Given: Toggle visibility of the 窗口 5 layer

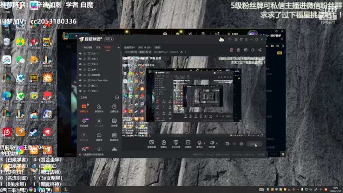Looking at the screenshot, I should [80, 85].
